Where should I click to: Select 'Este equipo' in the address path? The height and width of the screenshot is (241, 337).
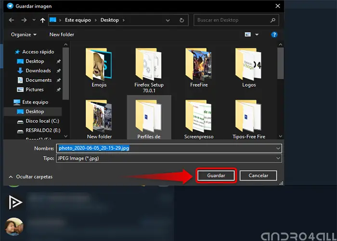[x=78, y=20]
